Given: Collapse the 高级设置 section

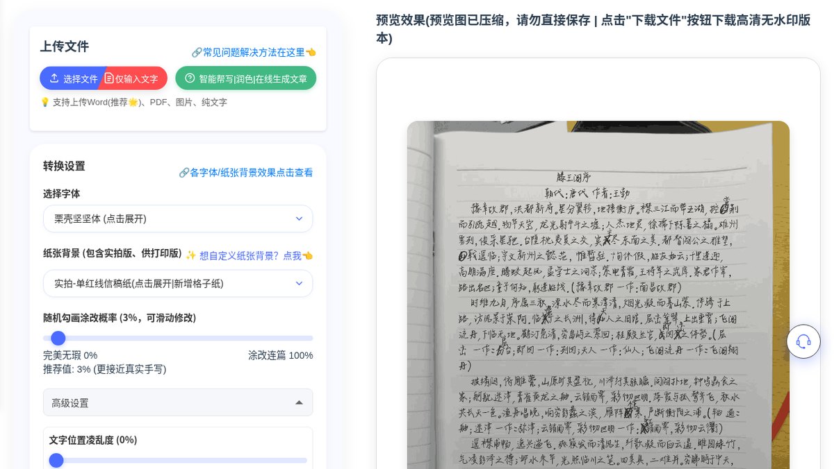Looking at the screenshot, I should (178, 402).
